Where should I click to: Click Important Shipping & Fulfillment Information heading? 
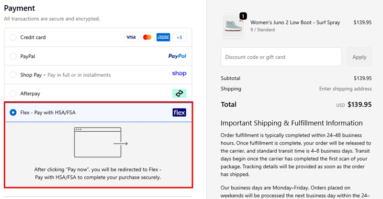pos(292,123)
